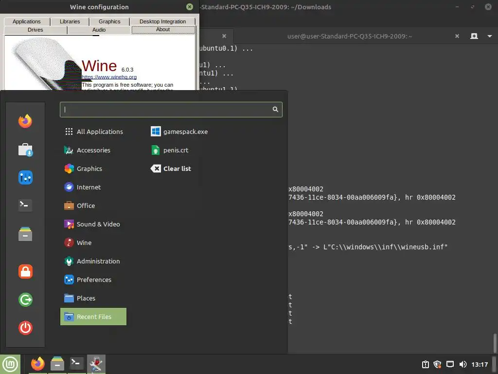
Task: Close the first terminal tab
Action: point(224,36)
